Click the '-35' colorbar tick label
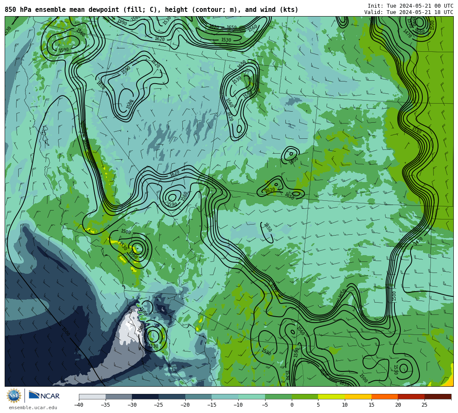The image size is (458, 413). 106,405
